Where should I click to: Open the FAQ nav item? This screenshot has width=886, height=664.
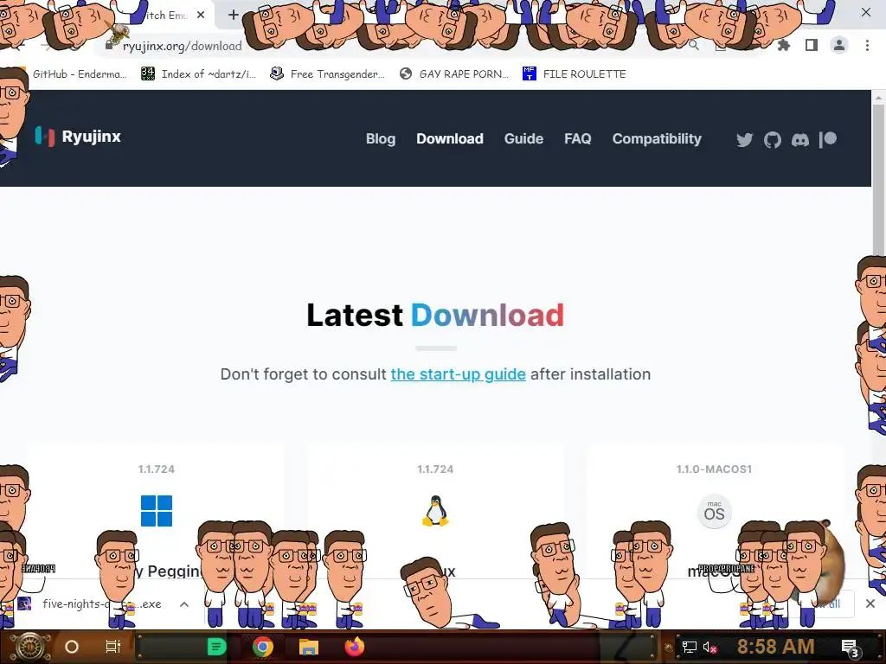(x=577, y=139)
